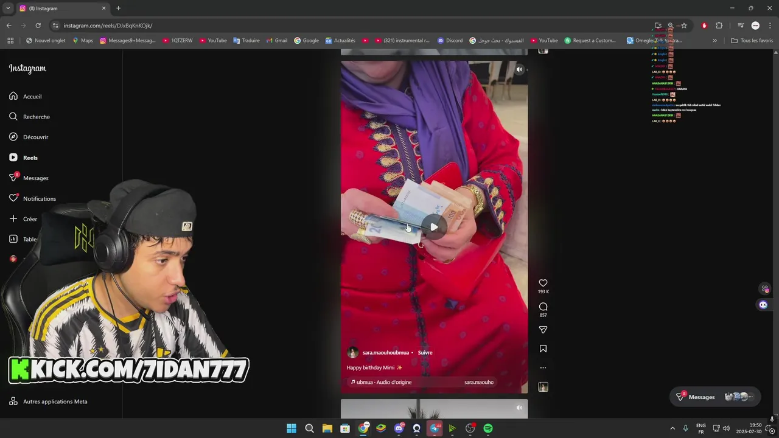
Task: Open Windows Start menu
Action: (x=292, y=428)
